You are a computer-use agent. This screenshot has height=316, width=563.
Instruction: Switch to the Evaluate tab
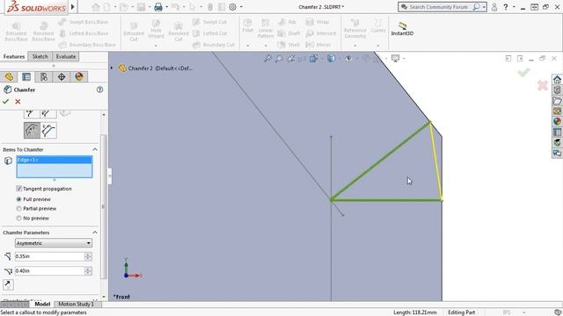(x=66, y=56)
